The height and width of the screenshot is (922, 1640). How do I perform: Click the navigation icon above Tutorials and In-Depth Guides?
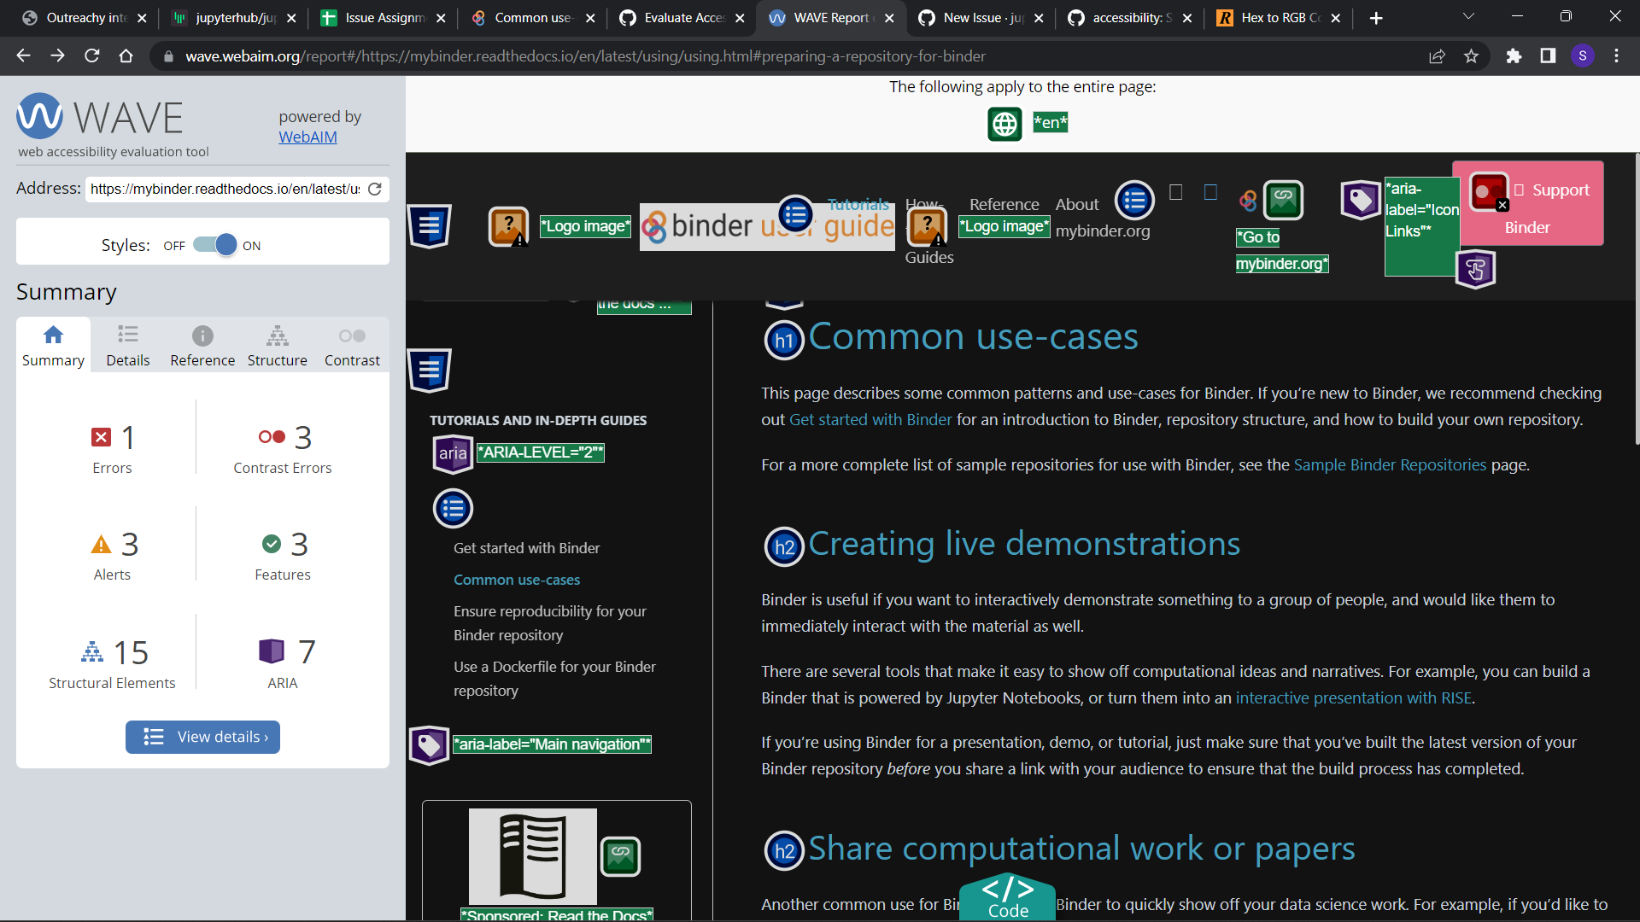coord(430,371)
